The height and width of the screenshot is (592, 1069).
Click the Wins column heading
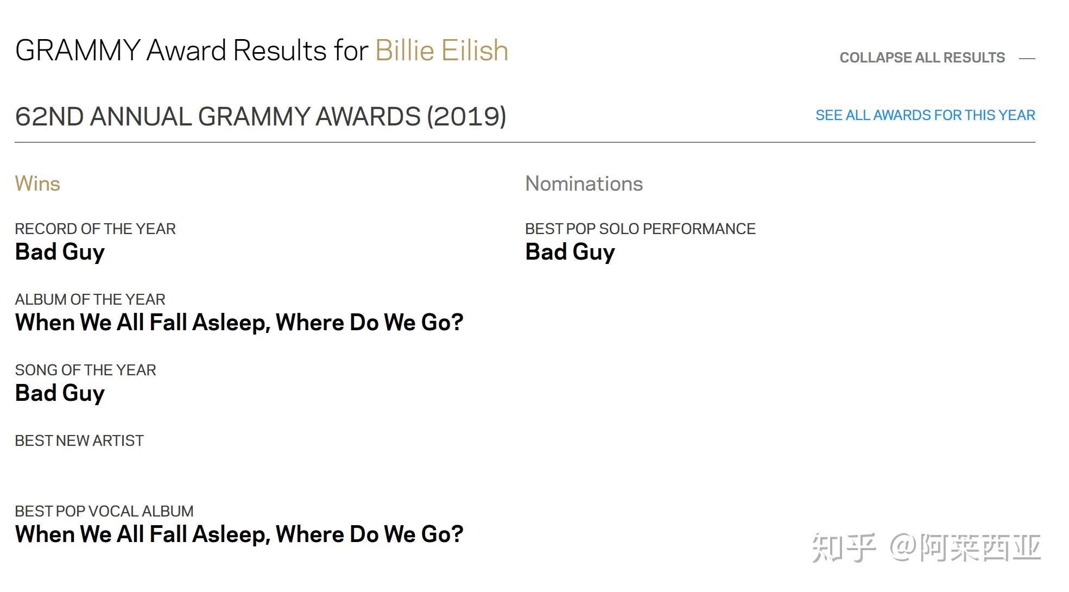(37, 184)
